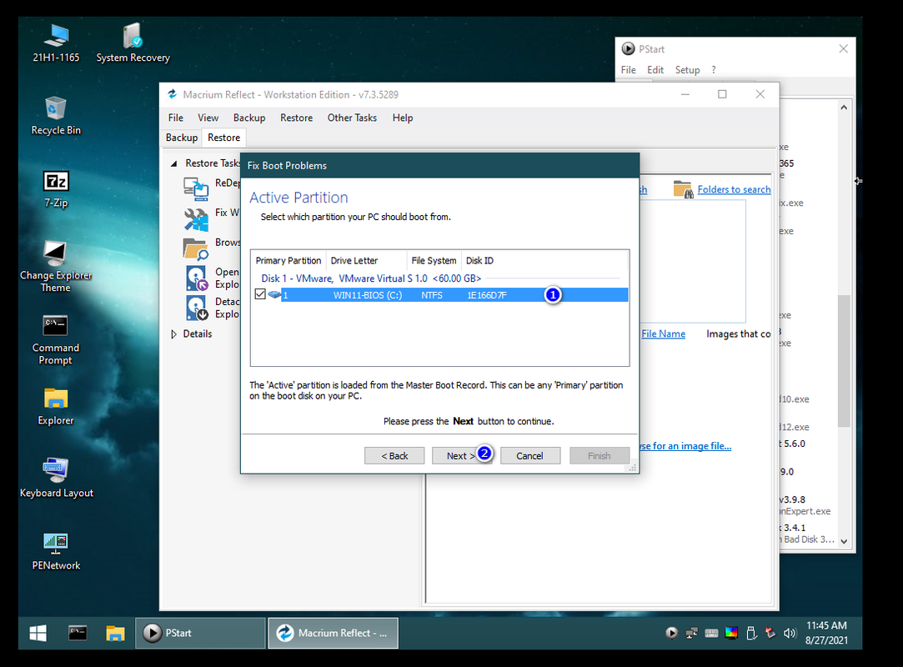Image resolution: width=903 pixels, height=667 pixels.
Task: Expand the Details section
Action: [174, 334]
